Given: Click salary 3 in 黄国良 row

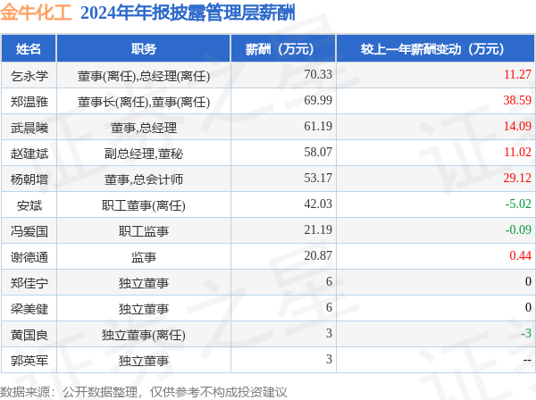Looking at the screenshot, I should [329, 333].
